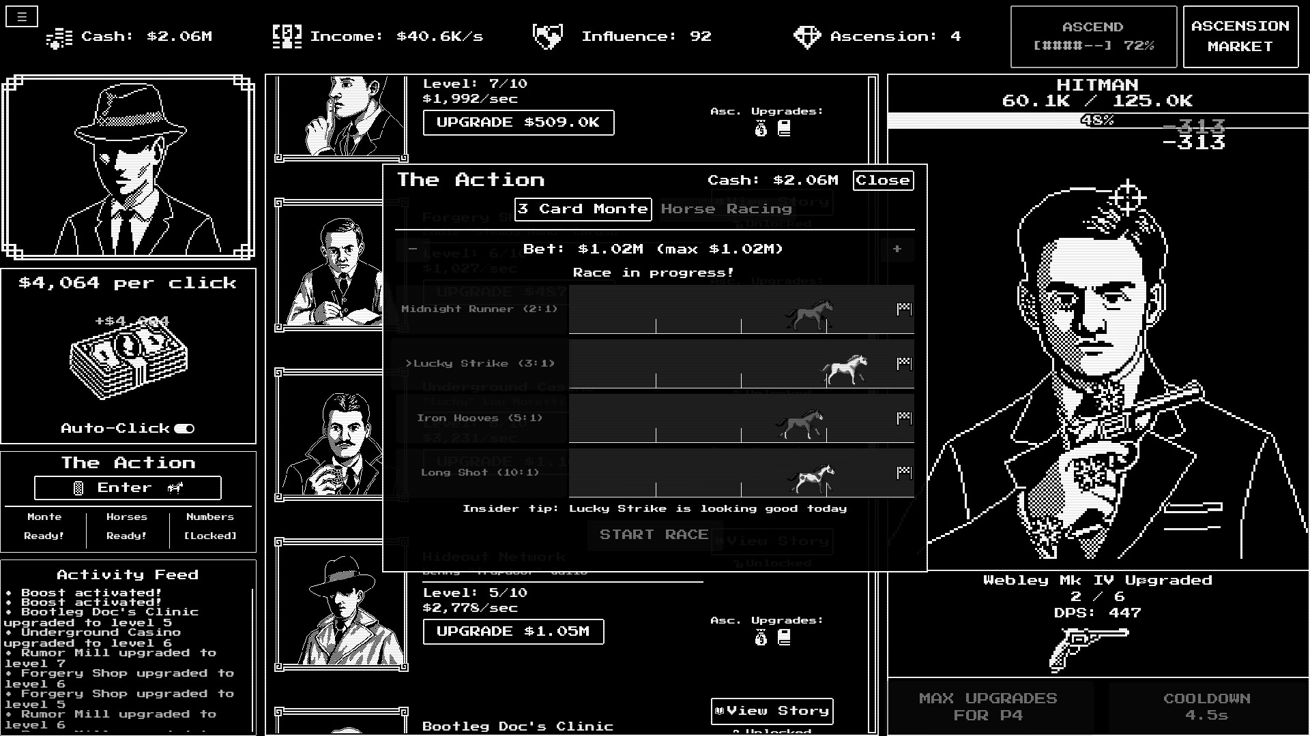Click the money bag ascension upgrade at Level 7/10
The height and width of the screenshot is (736, 1310).
point(761,129)
